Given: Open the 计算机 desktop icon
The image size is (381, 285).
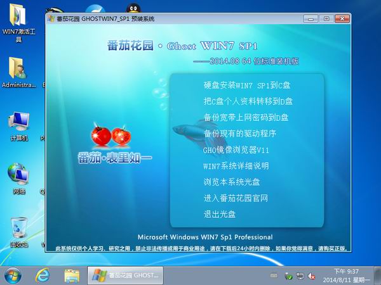Looking at the screenshot, I should pos(19,126).
